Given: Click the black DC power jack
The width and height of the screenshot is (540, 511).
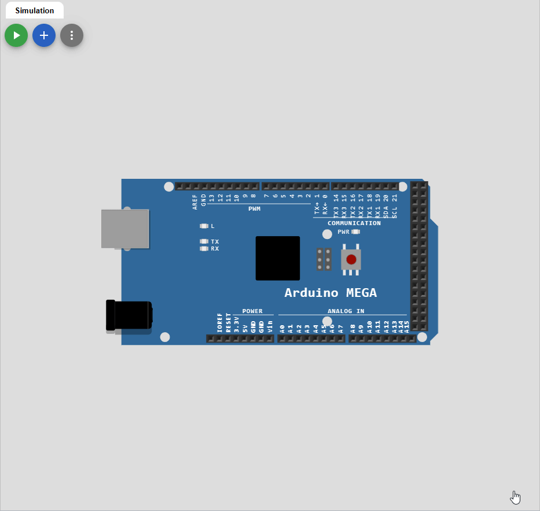Looking at the screenshot, I should coord(129,315).
